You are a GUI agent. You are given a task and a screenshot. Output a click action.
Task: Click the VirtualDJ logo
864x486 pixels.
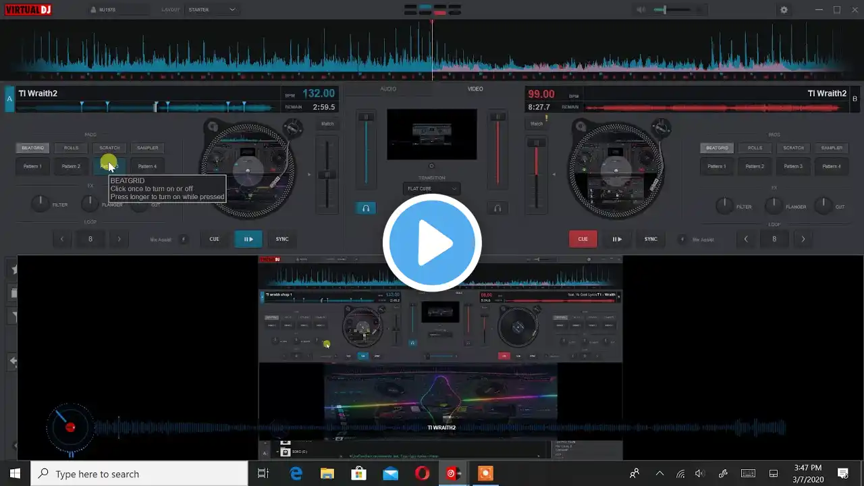point(28,9)
